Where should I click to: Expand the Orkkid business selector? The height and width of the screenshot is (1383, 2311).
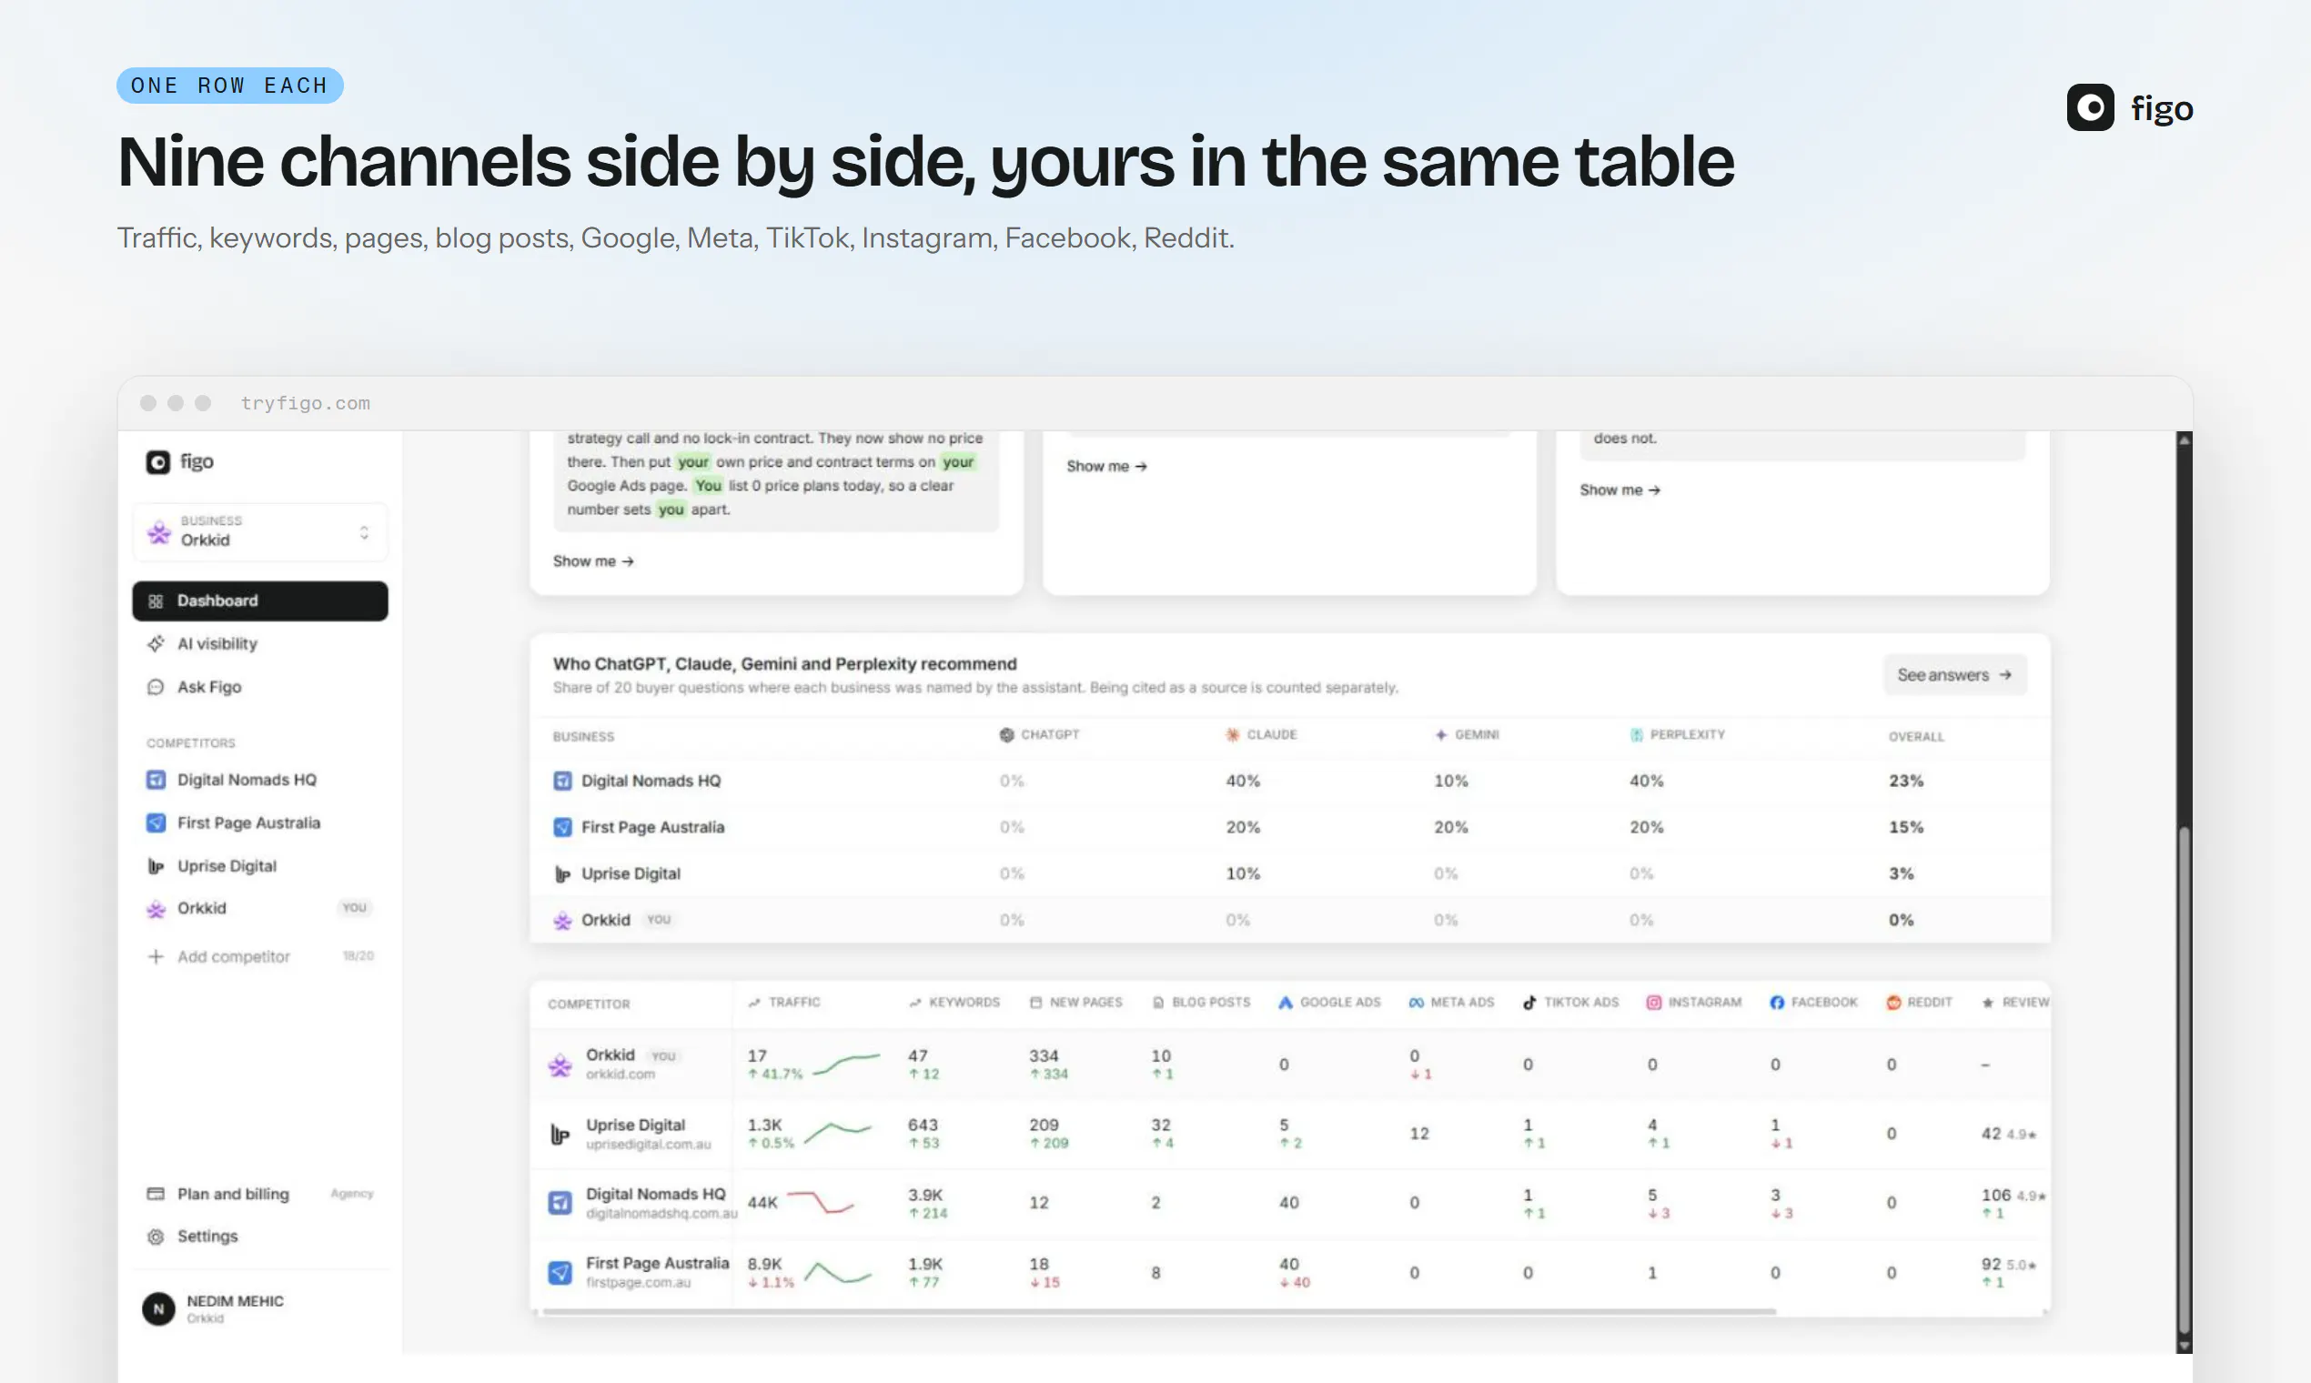[x=260, y=532]
